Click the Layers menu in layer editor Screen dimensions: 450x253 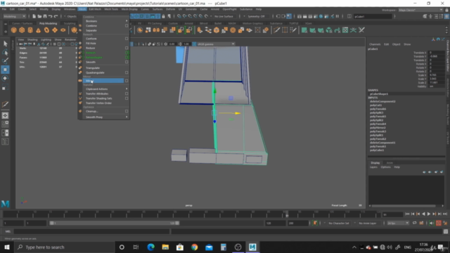[x=373, y=167]
